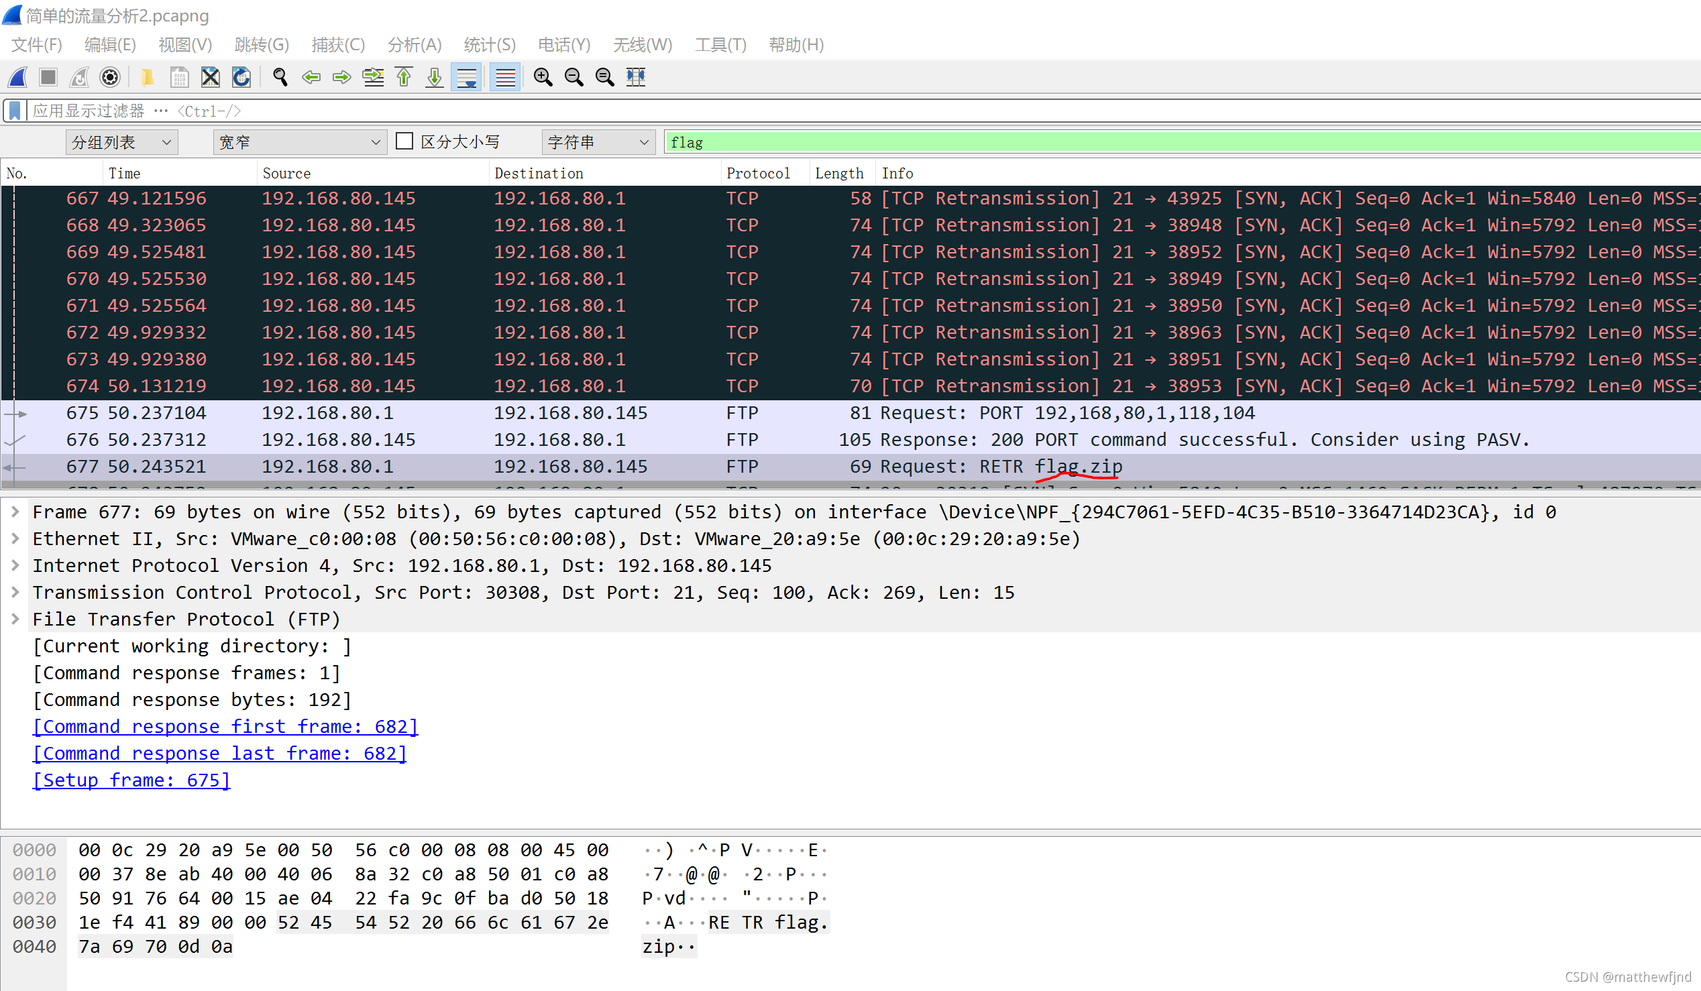
Task: Restart the current capture icon
Action: pyautogui.click(x=79, y=77)
